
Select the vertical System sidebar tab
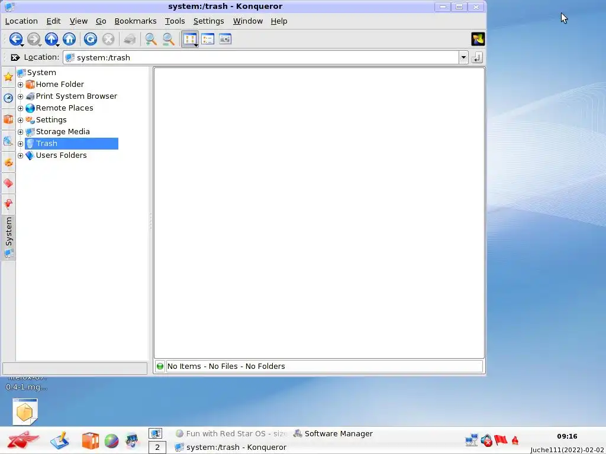pos(8,238)
